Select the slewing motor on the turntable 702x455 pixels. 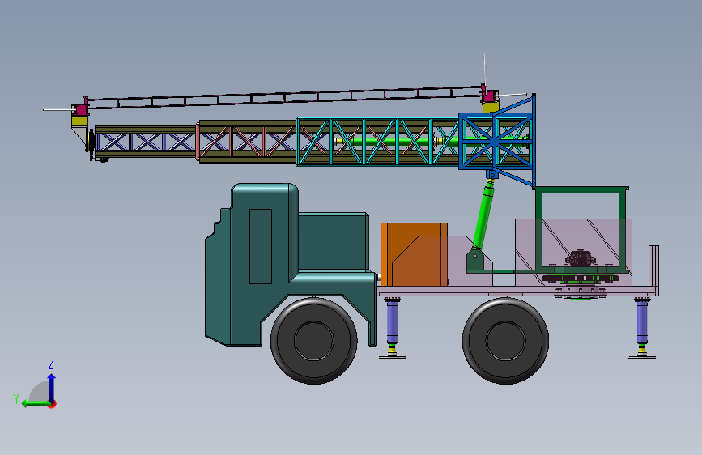[x=581, y=258]
